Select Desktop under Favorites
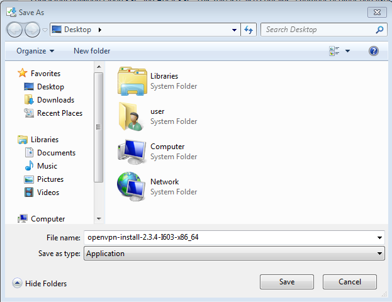This screenshot has width=392, height=302. (x=50, y=87)
